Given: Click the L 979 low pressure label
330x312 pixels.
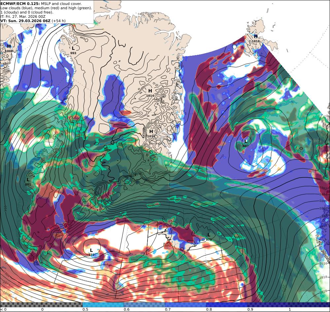Looking at the screenshot, I should click(x=209, y=237).
